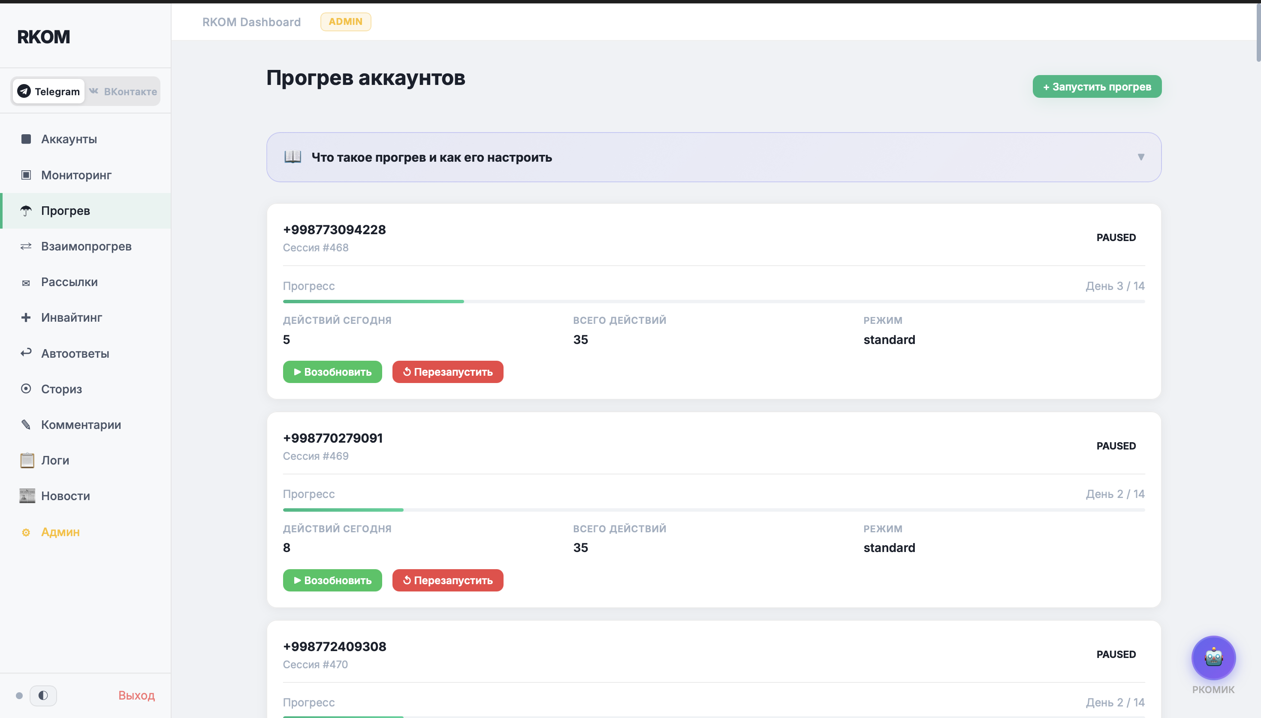
Task: Switch platform to ВКонтакте
Action: tap(123, 91)
